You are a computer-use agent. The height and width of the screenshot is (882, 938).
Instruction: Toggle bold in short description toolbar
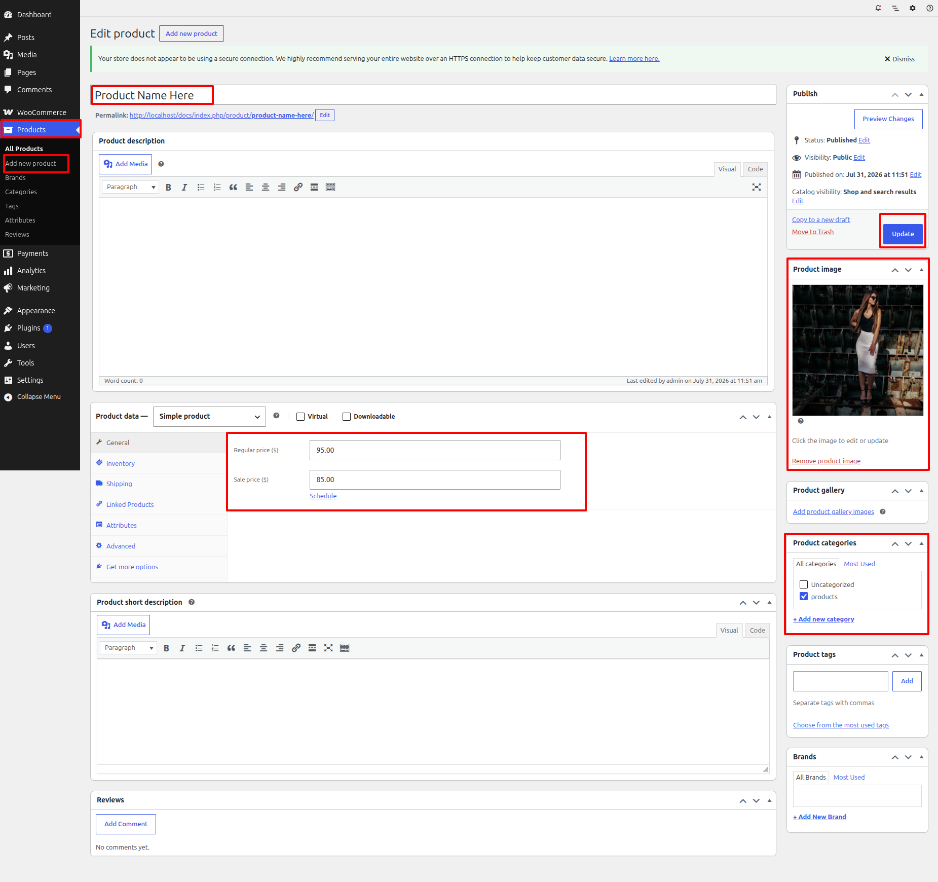[166, 648]
